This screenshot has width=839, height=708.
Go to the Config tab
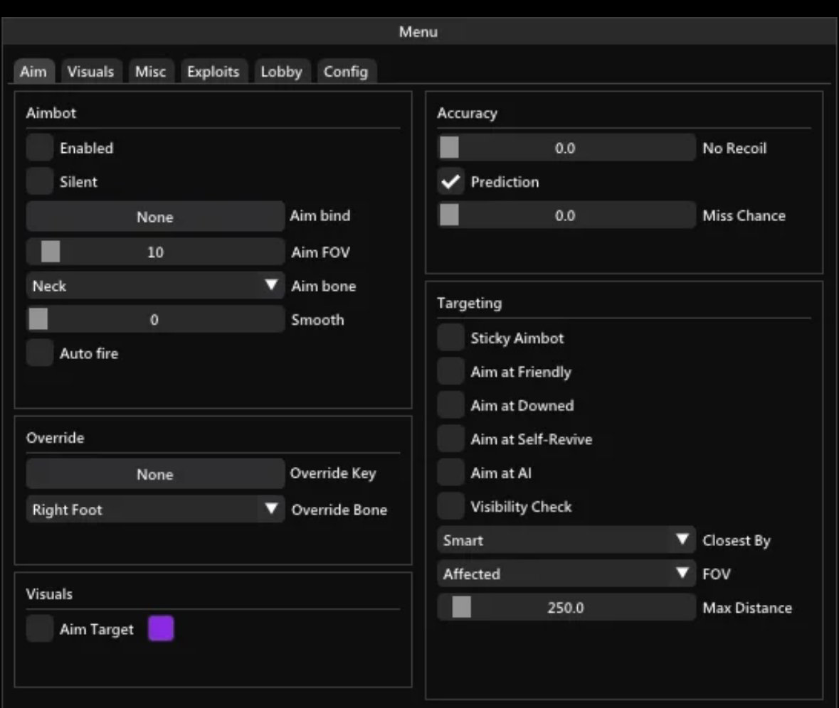point(345,71)
